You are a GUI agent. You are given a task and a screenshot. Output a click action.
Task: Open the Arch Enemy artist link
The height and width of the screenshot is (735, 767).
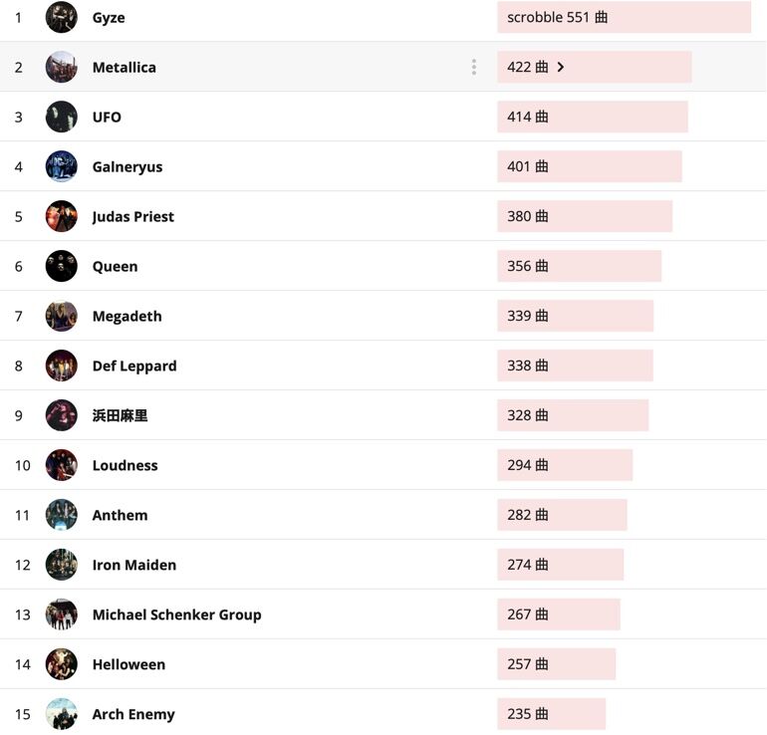133,714
